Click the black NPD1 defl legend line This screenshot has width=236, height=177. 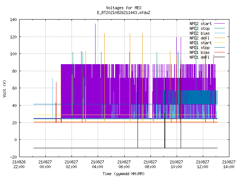[219, 57]
